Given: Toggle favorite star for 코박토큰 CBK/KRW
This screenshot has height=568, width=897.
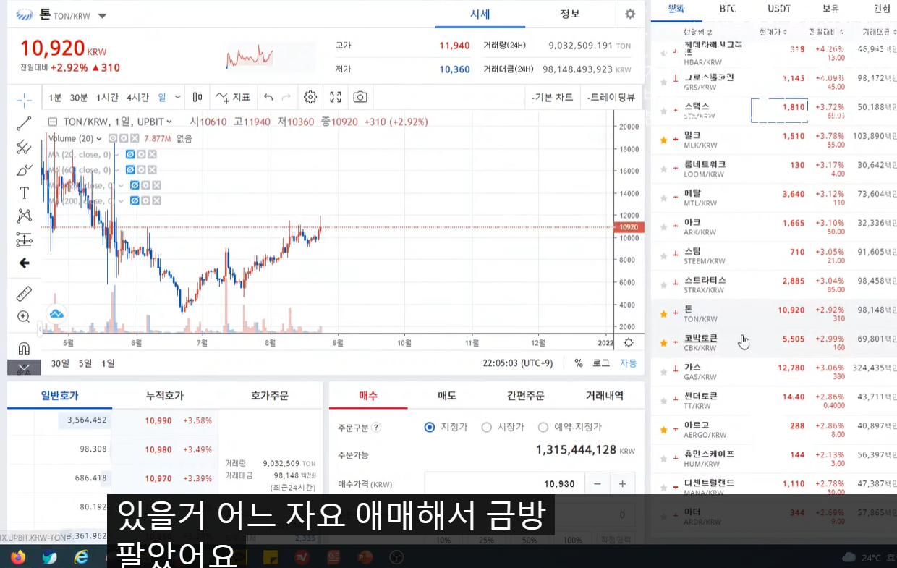Looking at the screenshot, I should pos(664,342).
